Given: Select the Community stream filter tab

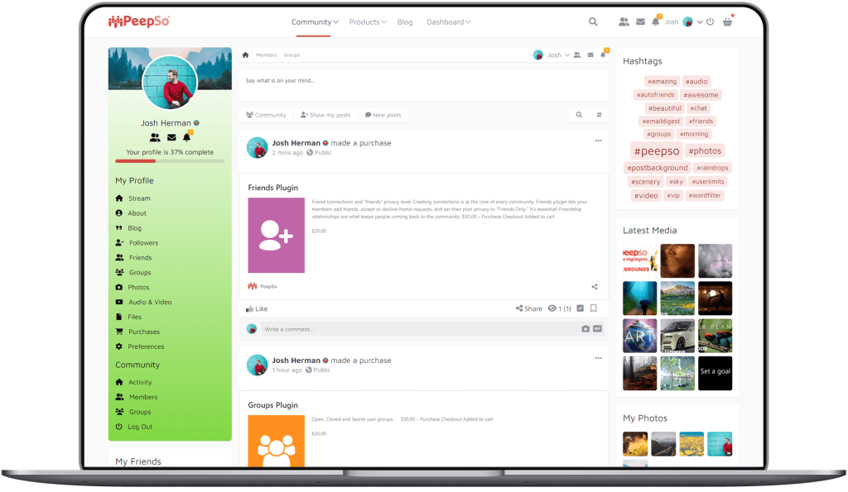Looking at the screenshot, I should (x=266, y=115).
